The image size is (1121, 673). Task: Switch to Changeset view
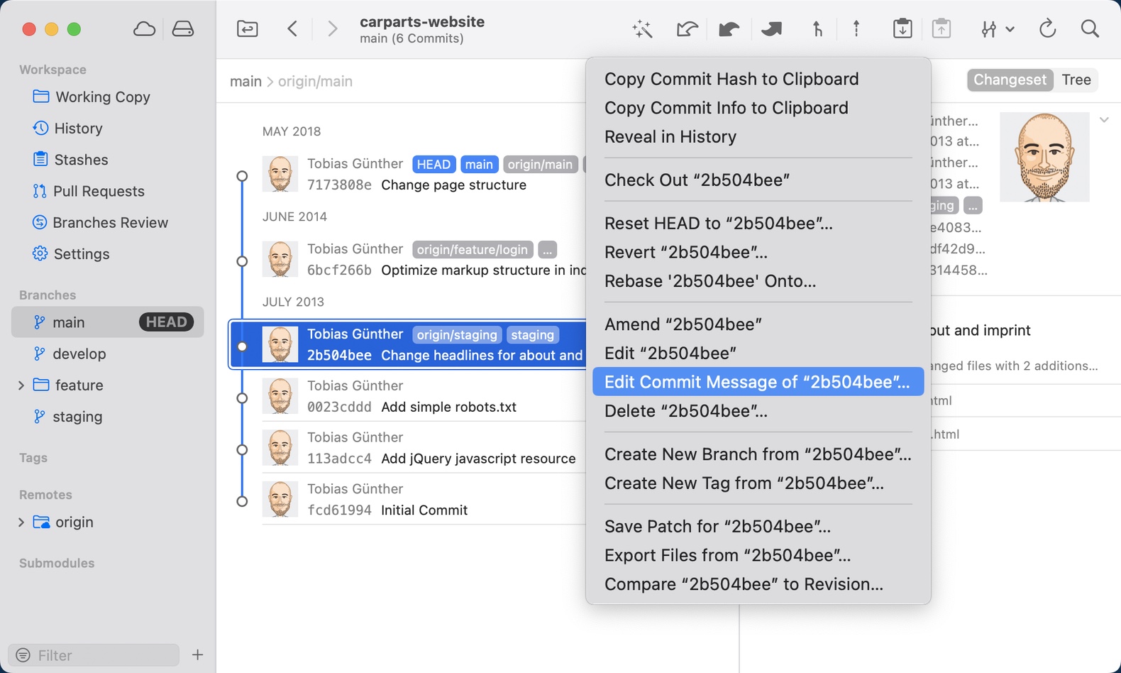(x=1009, y=80)
